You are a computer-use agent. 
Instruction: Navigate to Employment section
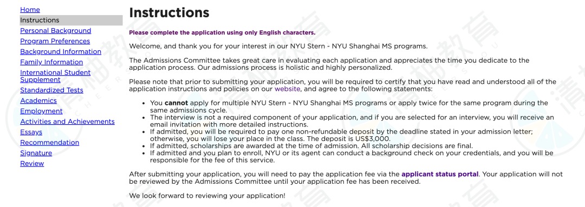tap(41, 111)
